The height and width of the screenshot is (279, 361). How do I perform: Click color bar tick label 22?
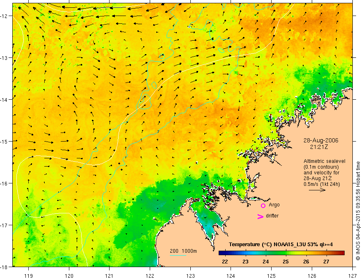[x=225, y=261]
